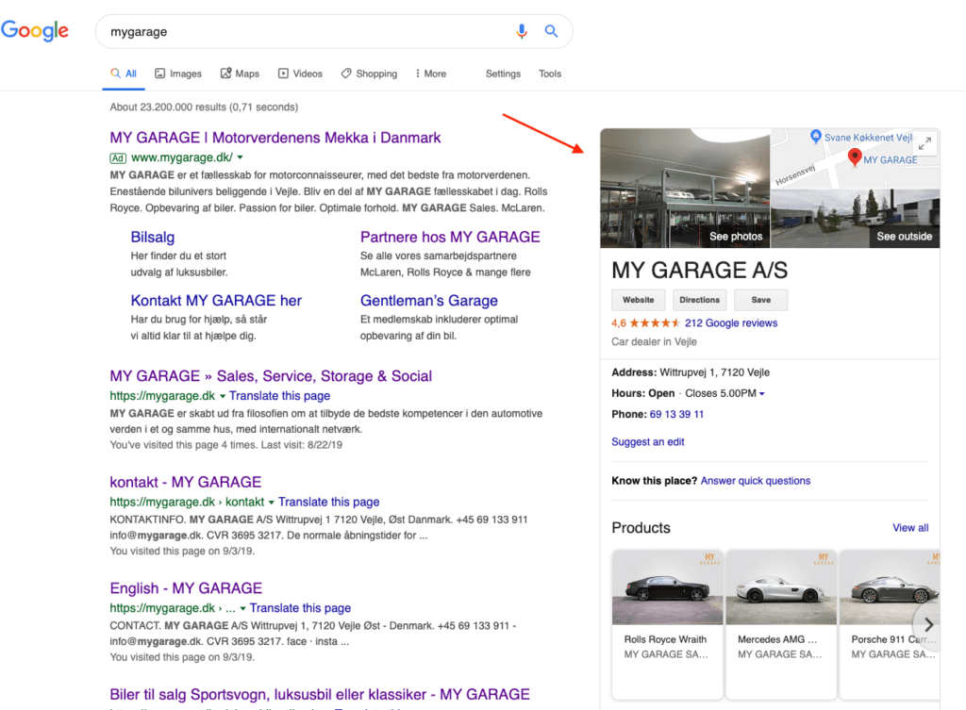Screen dimensions: 966x710
Task: Open the Mercedes AMG product card
Action: tap(780, 624)
